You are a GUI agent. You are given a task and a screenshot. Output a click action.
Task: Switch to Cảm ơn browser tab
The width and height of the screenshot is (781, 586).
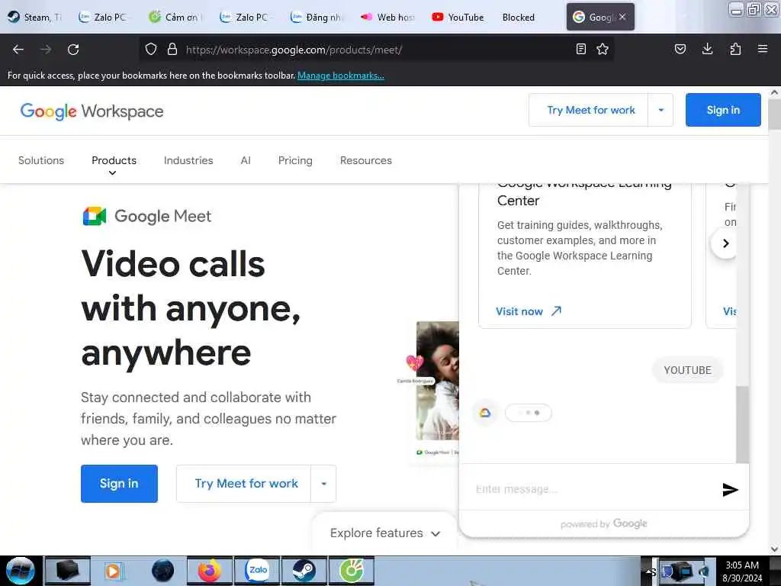click(x=175, y=17)
